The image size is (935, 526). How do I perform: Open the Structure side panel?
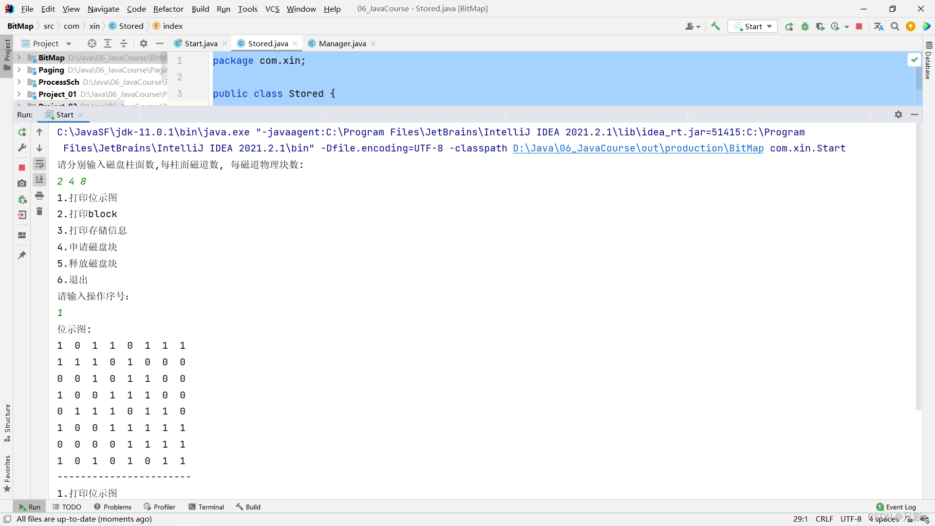pyautogui.click(x=7, y=423)
